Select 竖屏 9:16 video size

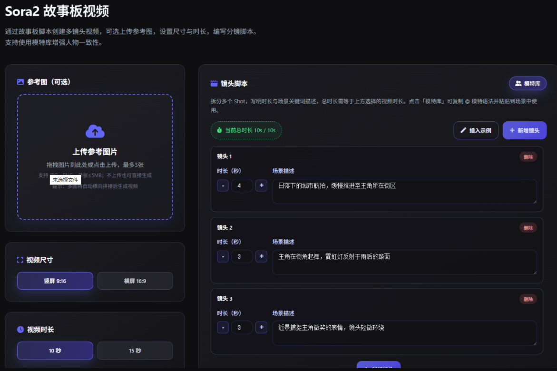[x=55, y=281]
